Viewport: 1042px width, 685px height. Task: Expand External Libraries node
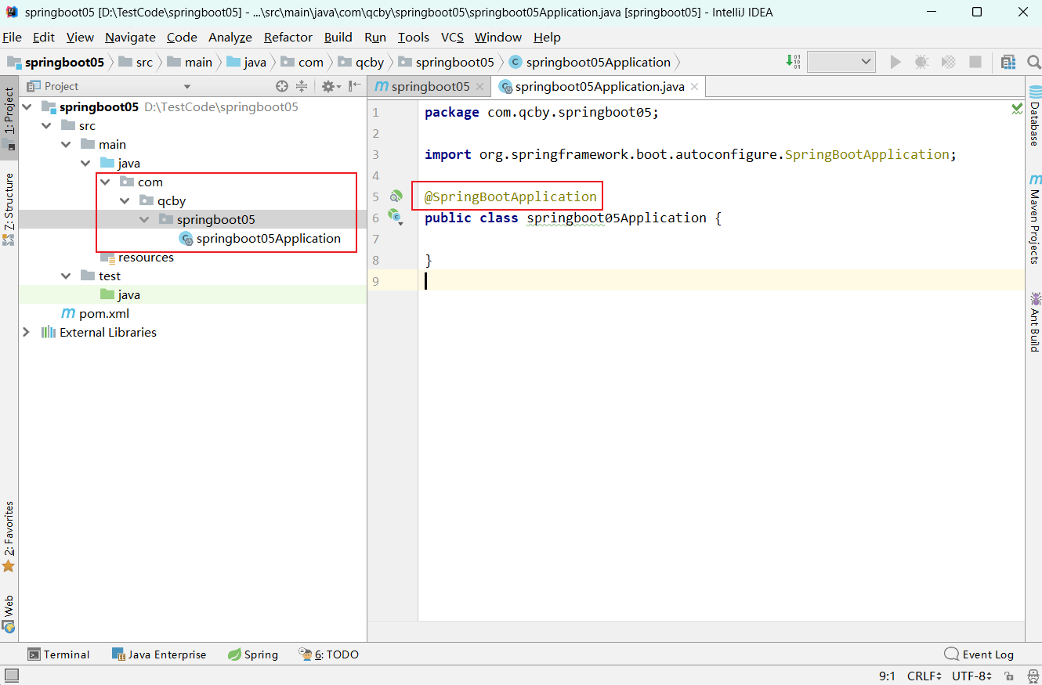click(26, 333)
